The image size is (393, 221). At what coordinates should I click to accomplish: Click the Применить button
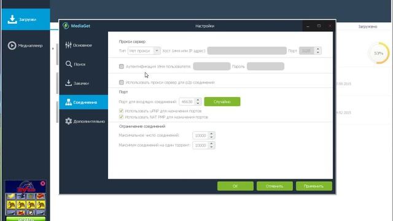pyautogui.click(x=314, y=186)
